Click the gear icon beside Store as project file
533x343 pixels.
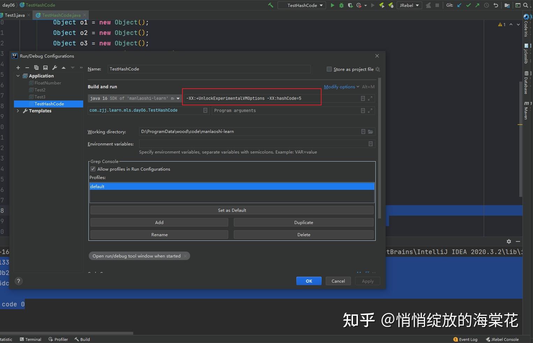377,69
